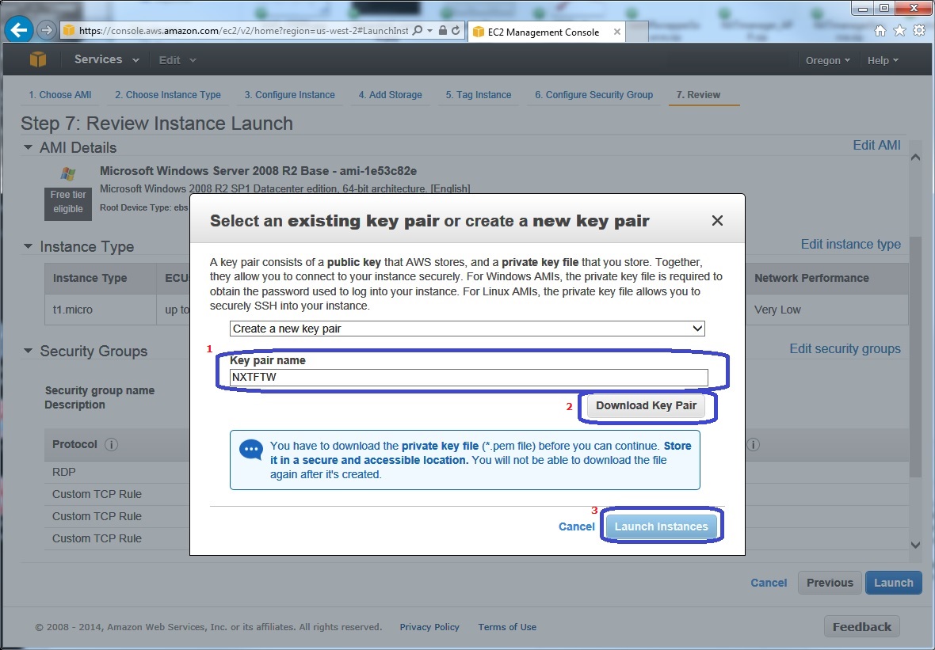Click the Launch button on review page
Viewport: 935px width, 650px height.
[x=893, y=583]
